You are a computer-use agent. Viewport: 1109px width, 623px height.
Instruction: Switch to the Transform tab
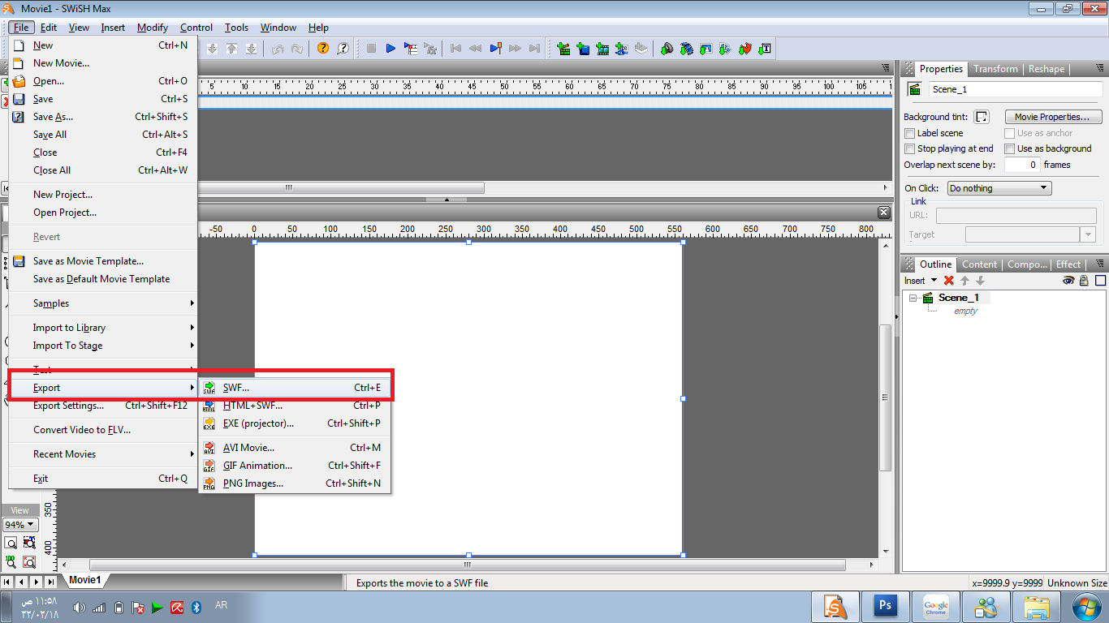995,69
